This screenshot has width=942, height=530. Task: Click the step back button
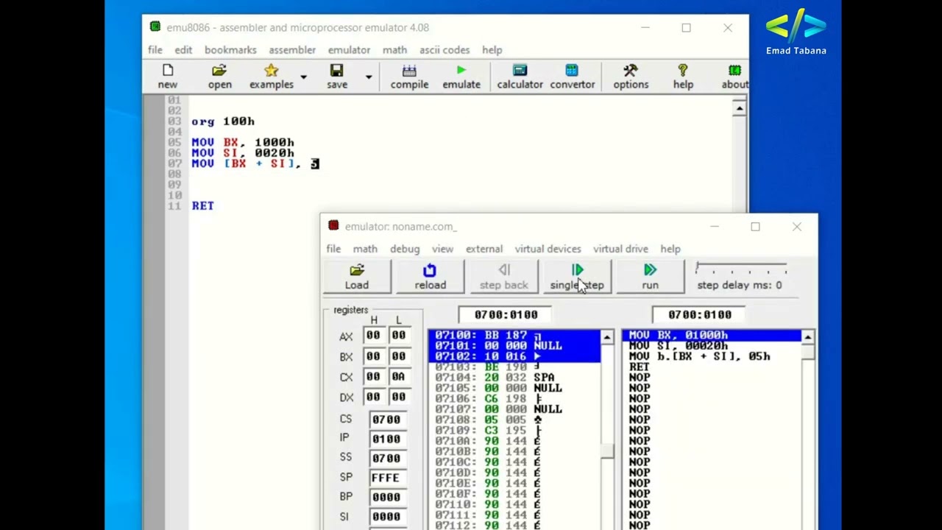tap(504, 276)
